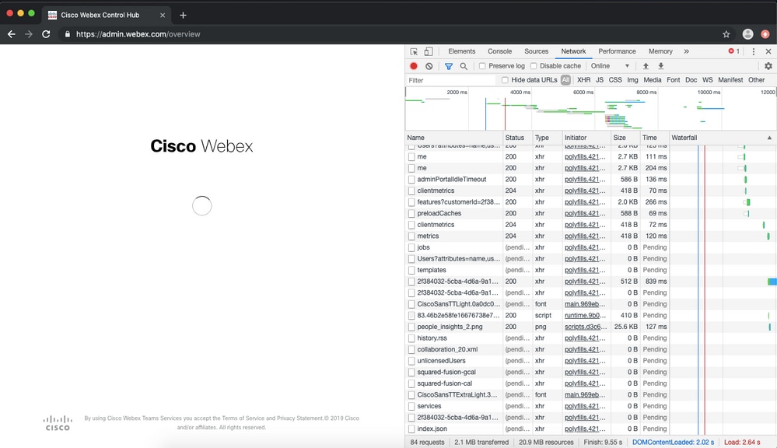The width and height of the screenshot is (777, 448).
Task: Select CiscoSansTTLight font request
Action: [458, 304]
